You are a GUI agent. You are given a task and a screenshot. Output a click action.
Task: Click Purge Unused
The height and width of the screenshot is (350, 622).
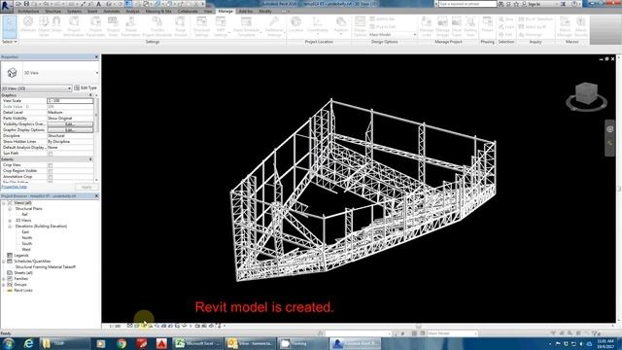click(181, 26)
